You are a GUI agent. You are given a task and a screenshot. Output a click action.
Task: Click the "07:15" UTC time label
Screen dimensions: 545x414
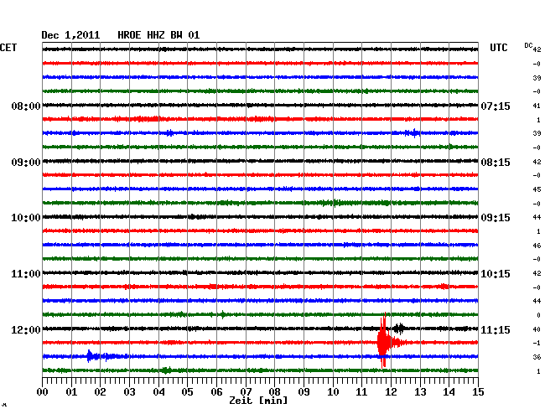pyautogui.click(x=496, y=106)
